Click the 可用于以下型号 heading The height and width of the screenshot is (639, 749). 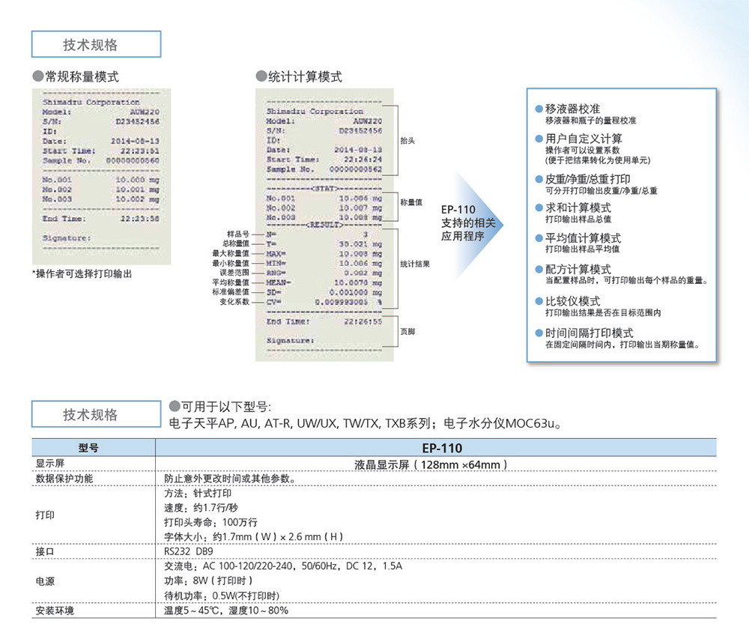click(226, 407)
